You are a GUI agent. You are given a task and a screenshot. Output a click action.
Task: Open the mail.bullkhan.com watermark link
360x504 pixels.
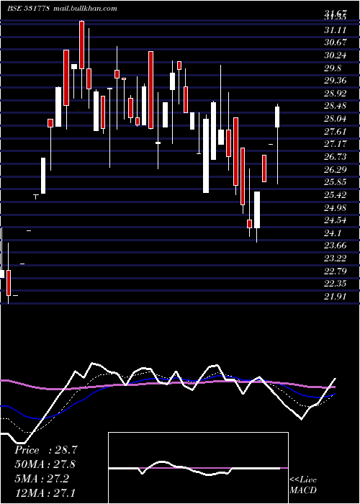click(x=85, y=9)
